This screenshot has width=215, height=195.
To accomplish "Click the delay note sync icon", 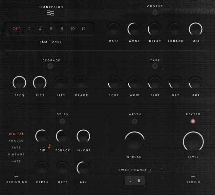I will pos(50,146).
